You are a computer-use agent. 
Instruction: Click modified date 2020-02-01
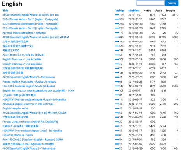[135, 77]
